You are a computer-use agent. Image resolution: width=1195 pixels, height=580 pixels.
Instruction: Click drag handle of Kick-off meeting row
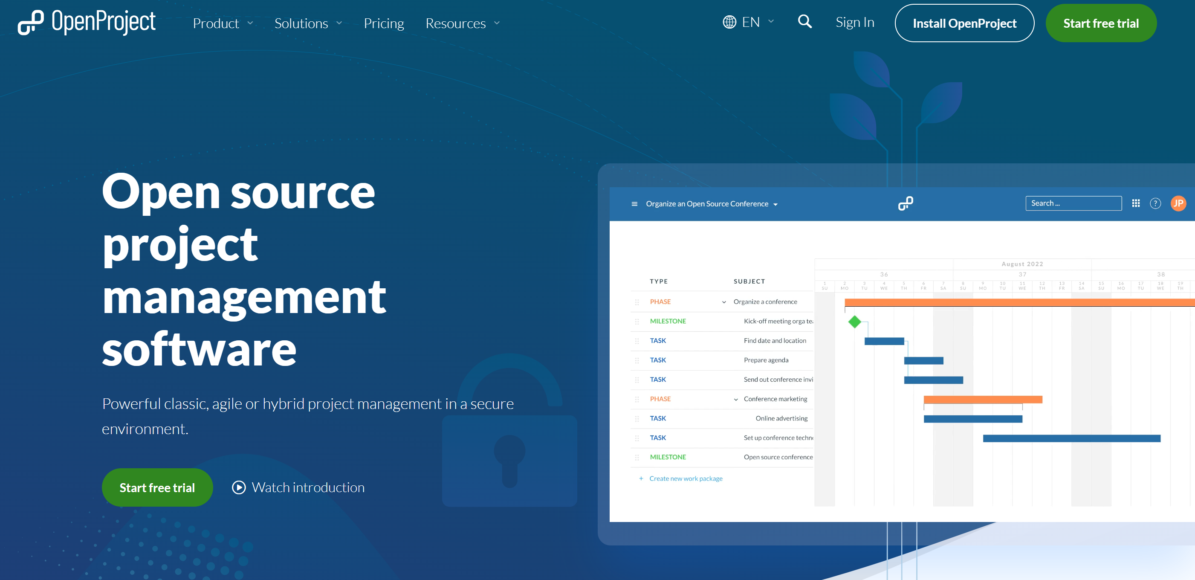[x=637, y=322]
